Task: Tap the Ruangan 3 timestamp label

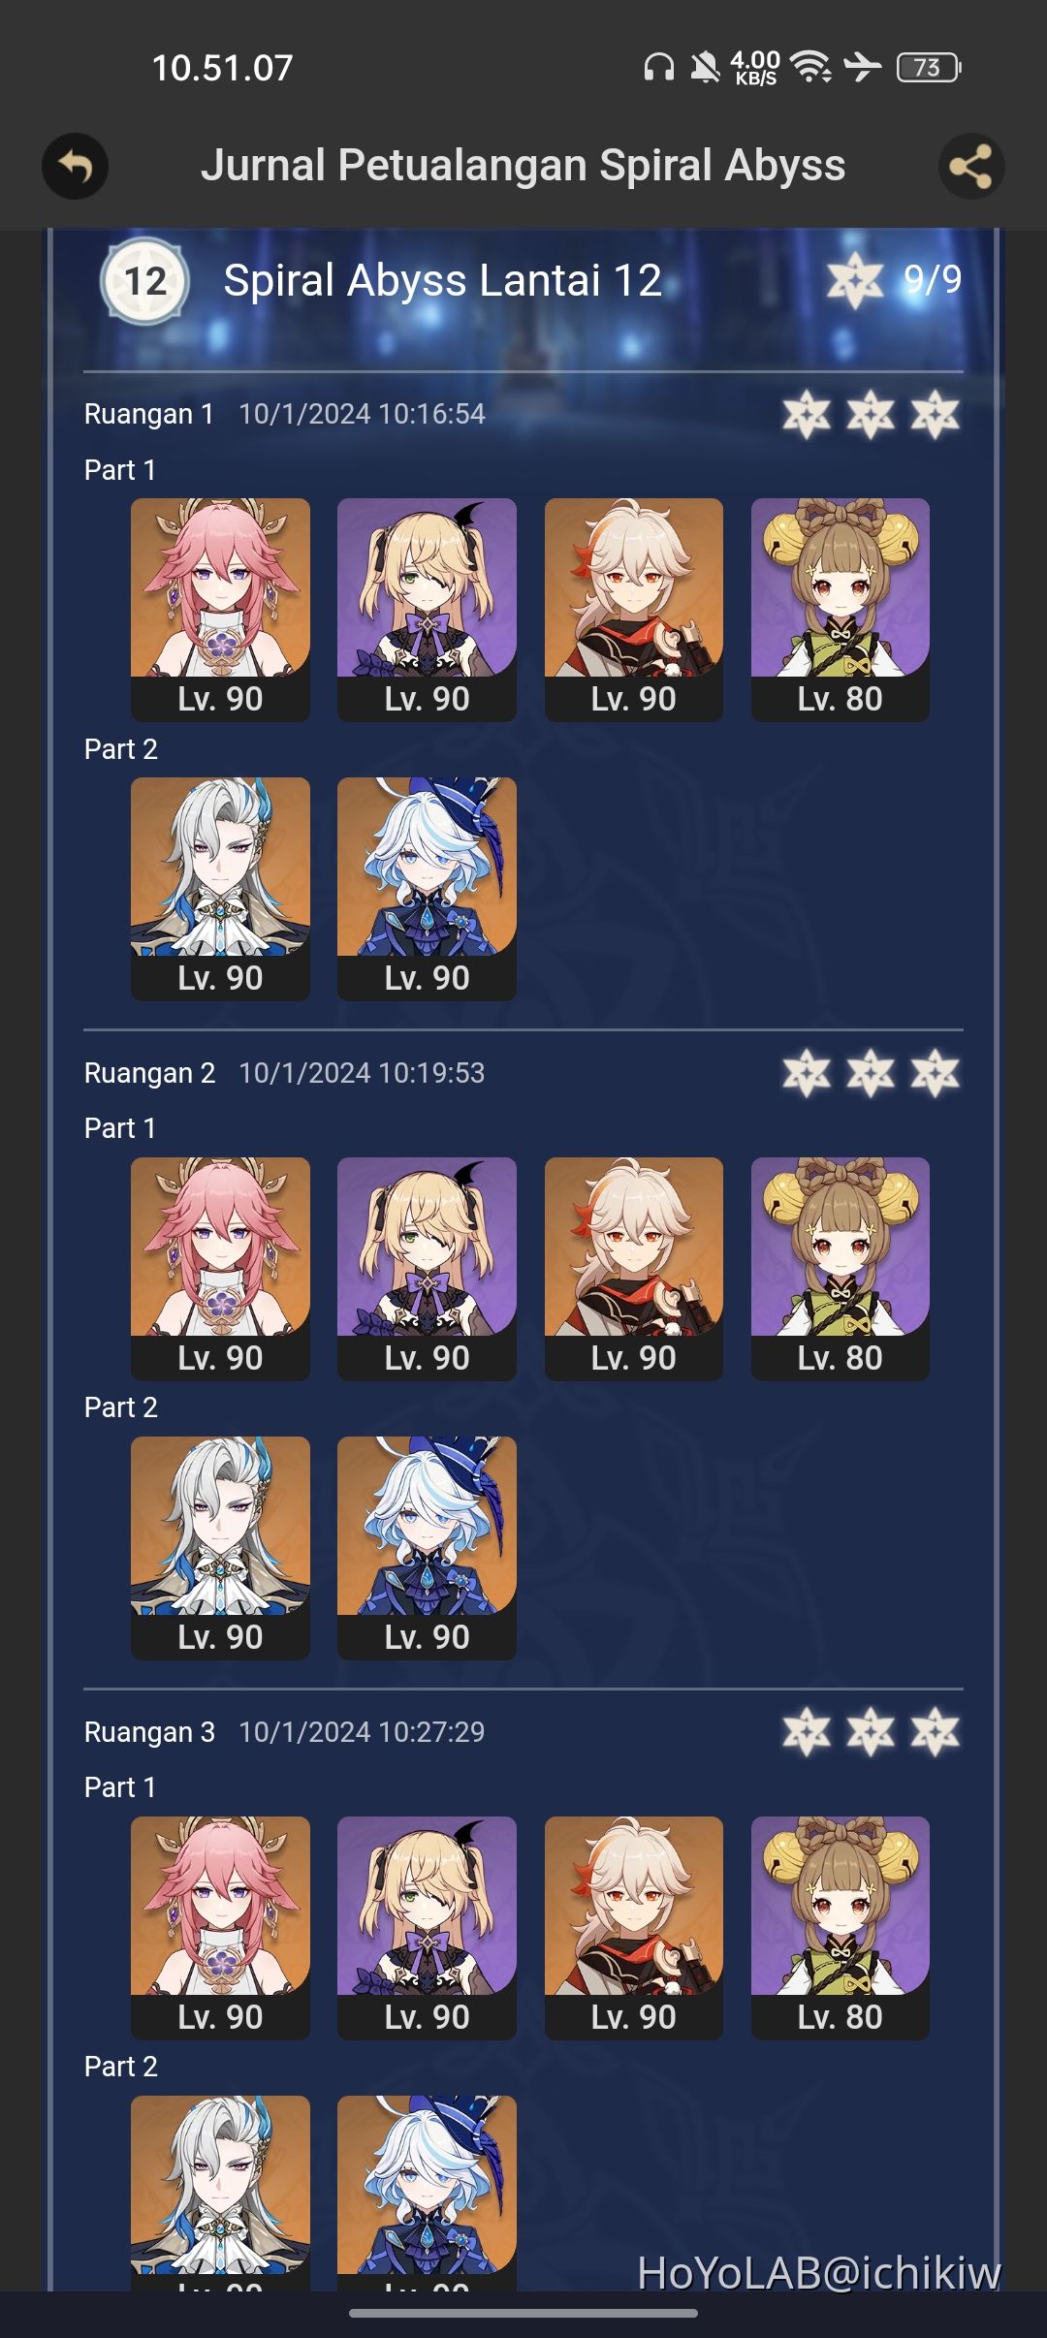Action: tap(362, 1732)
